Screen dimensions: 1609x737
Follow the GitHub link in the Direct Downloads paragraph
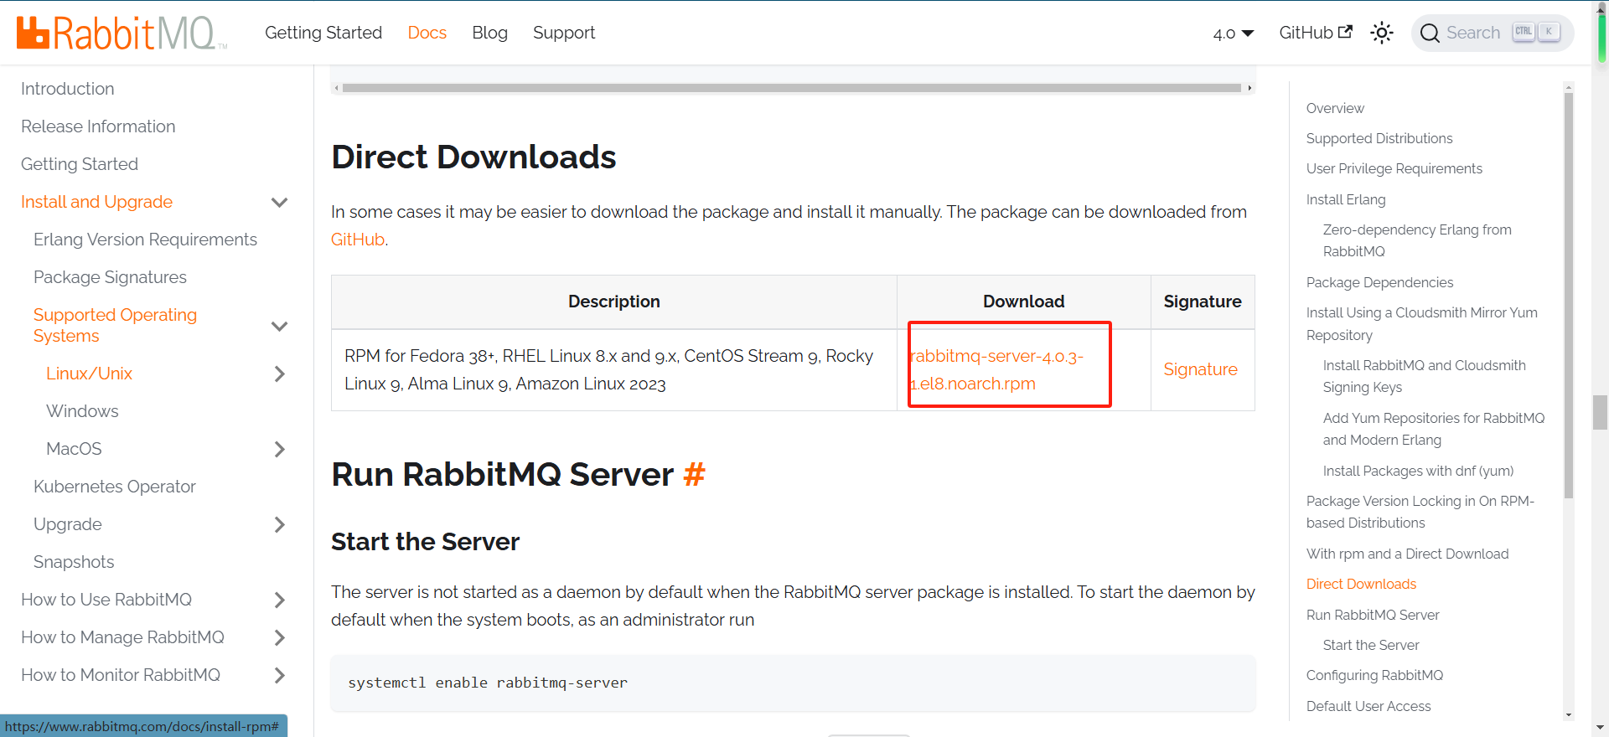pos(358,240)
